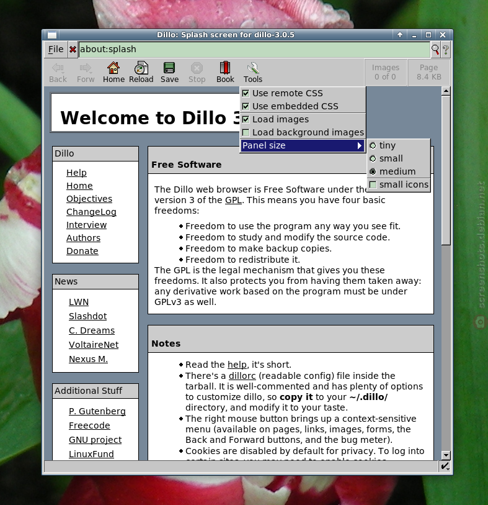Open the Donate link
This screenshot has width=488, height=505.
(82, 251)
